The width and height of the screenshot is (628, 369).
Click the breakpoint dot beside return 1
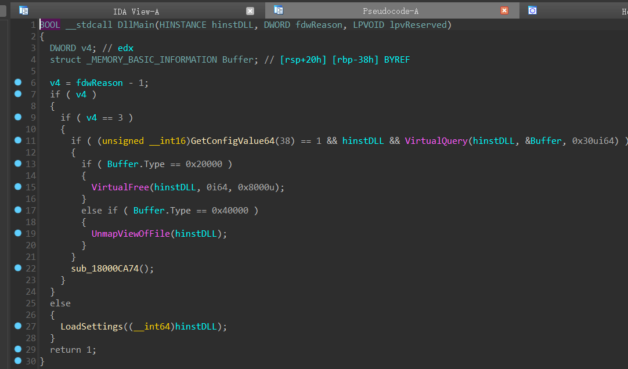click(x=17, y=349)
